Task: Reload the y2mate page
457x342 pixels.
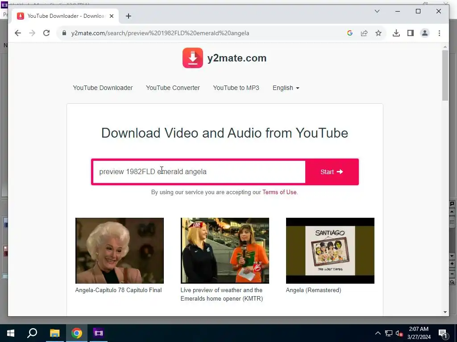Action: tap(46, 33)
